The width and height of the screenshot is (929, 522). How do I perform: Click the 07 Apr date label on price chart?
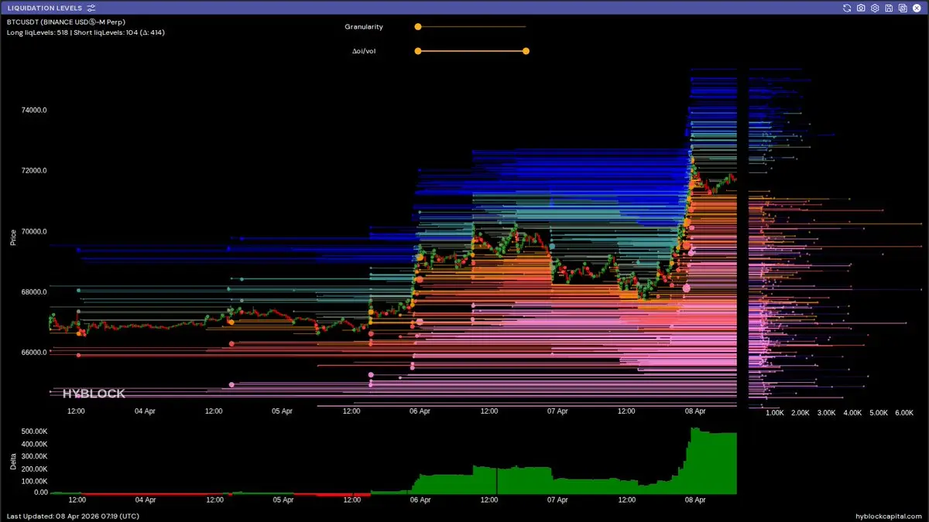tap(557, 411)
